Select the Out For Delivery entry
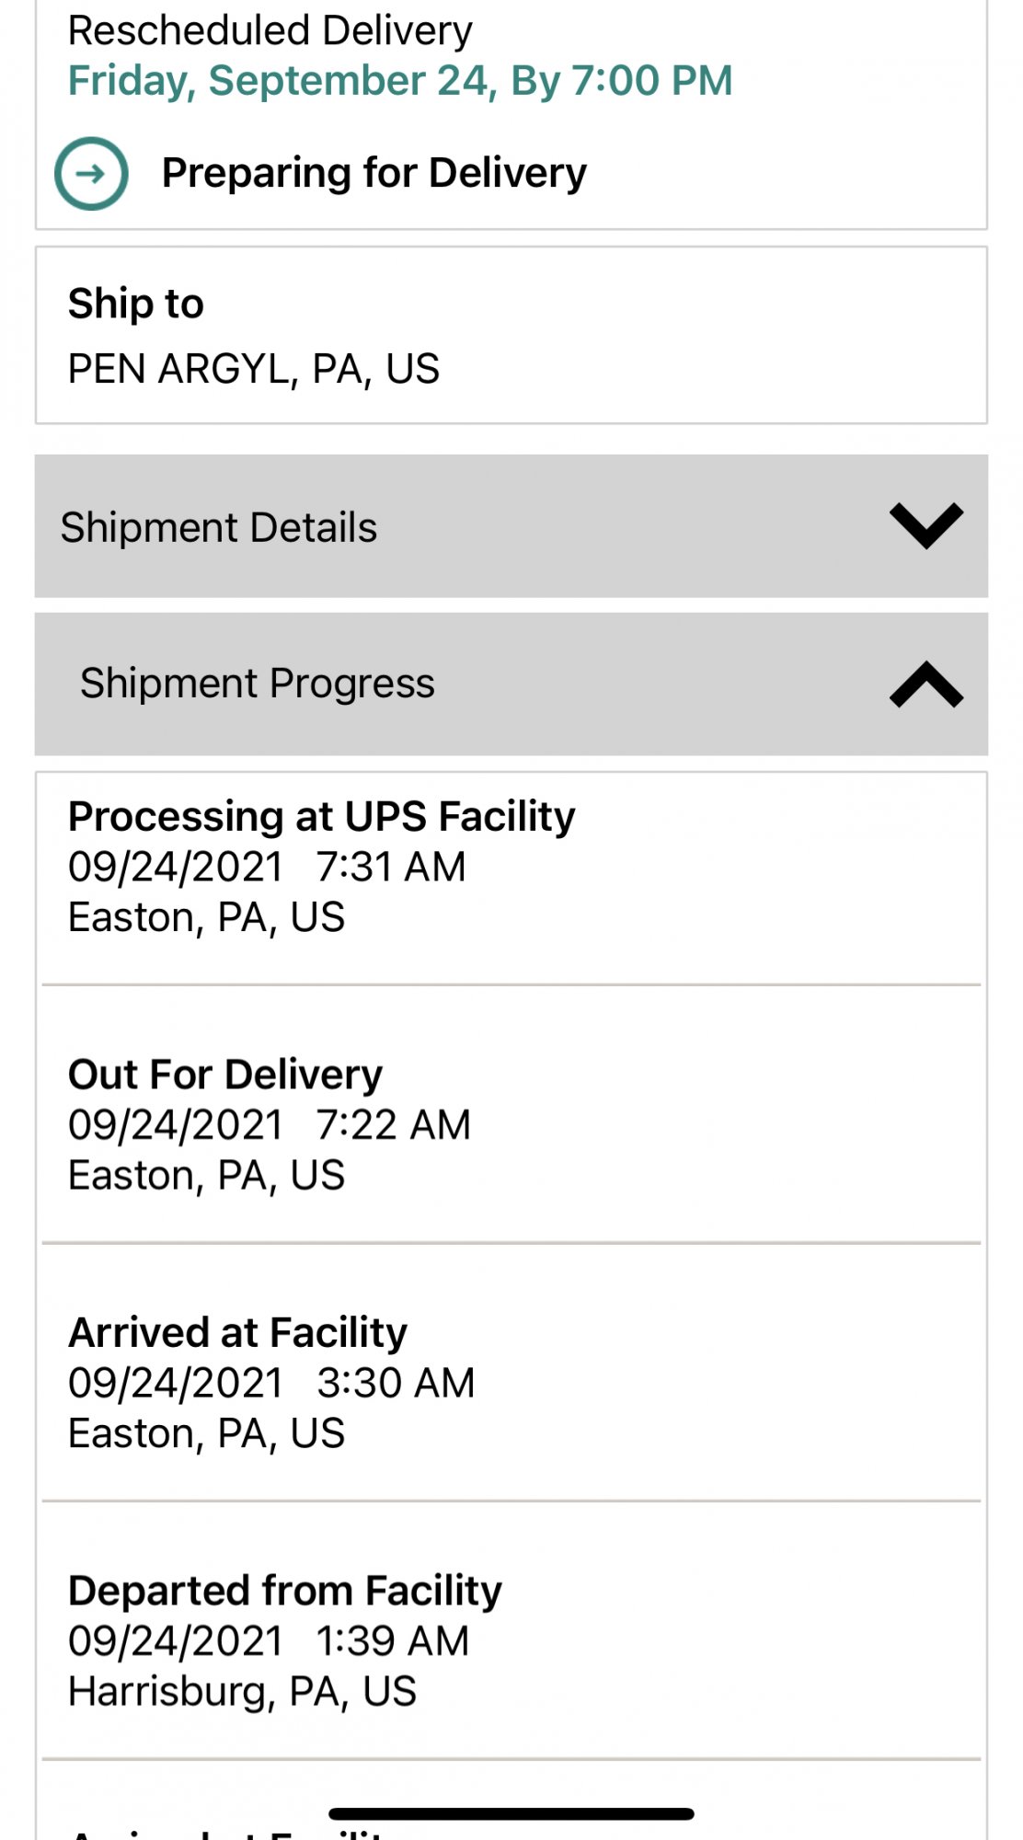The width and height of the screenshot is (1023, 1840). 225,1075
